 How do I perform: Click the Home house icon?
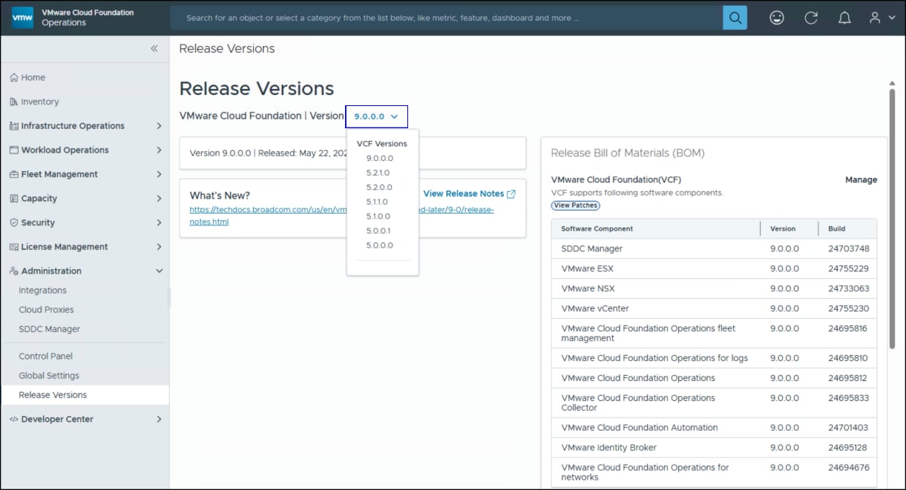tap(14, 77)
